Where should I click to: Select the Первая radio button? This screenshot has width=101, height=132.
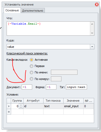[x=31, y=66]
